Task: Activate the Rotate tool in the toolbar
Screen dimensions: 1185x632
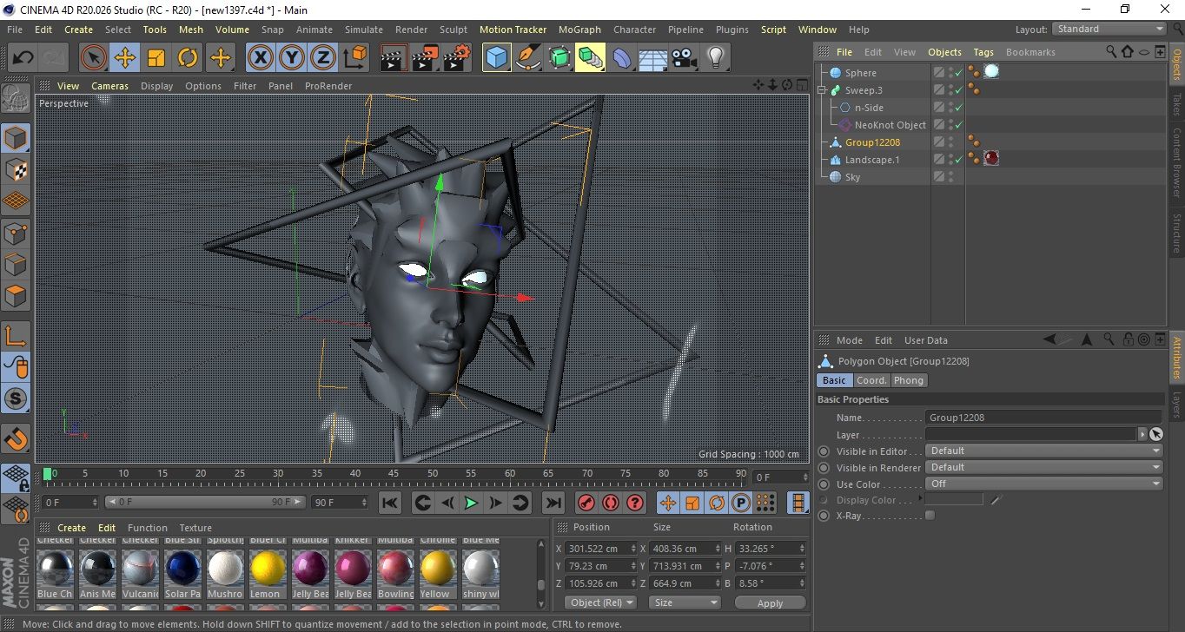Action: tap(188, 58)
